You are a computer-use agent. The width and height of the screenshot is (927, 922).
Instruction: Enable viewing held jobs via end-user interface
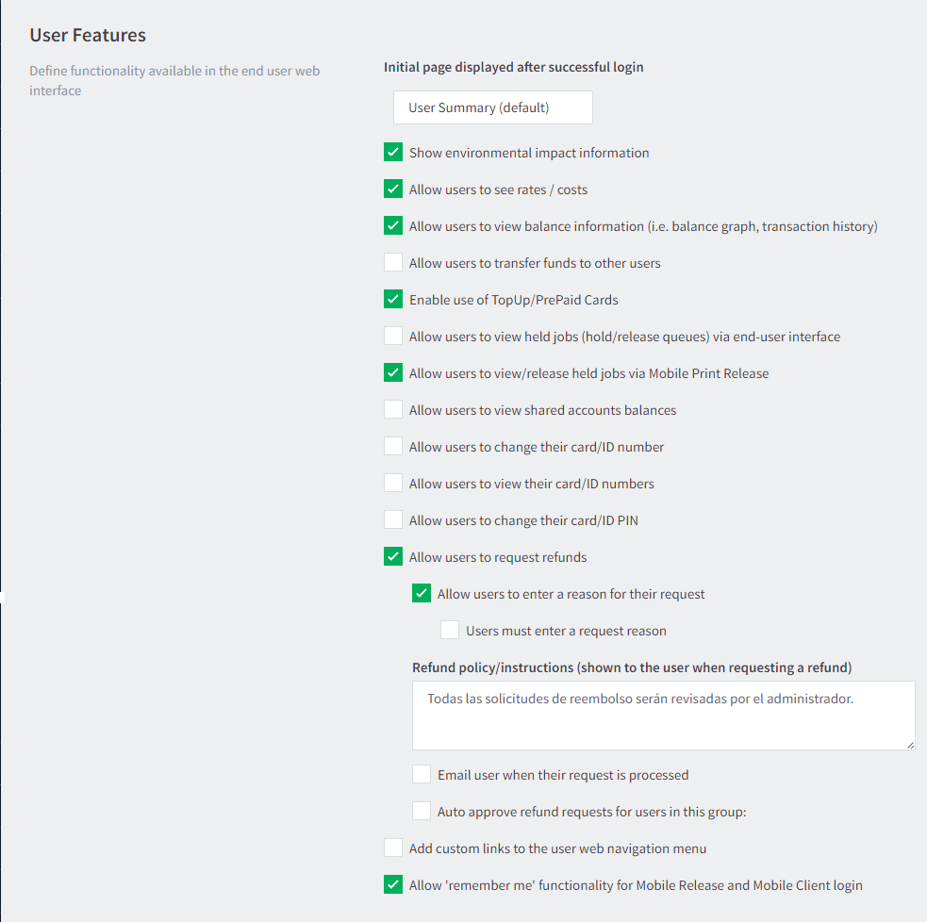coord(393,336)
